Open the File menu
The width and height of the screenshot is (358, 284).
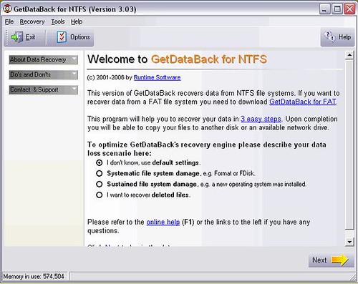point(9,21)
